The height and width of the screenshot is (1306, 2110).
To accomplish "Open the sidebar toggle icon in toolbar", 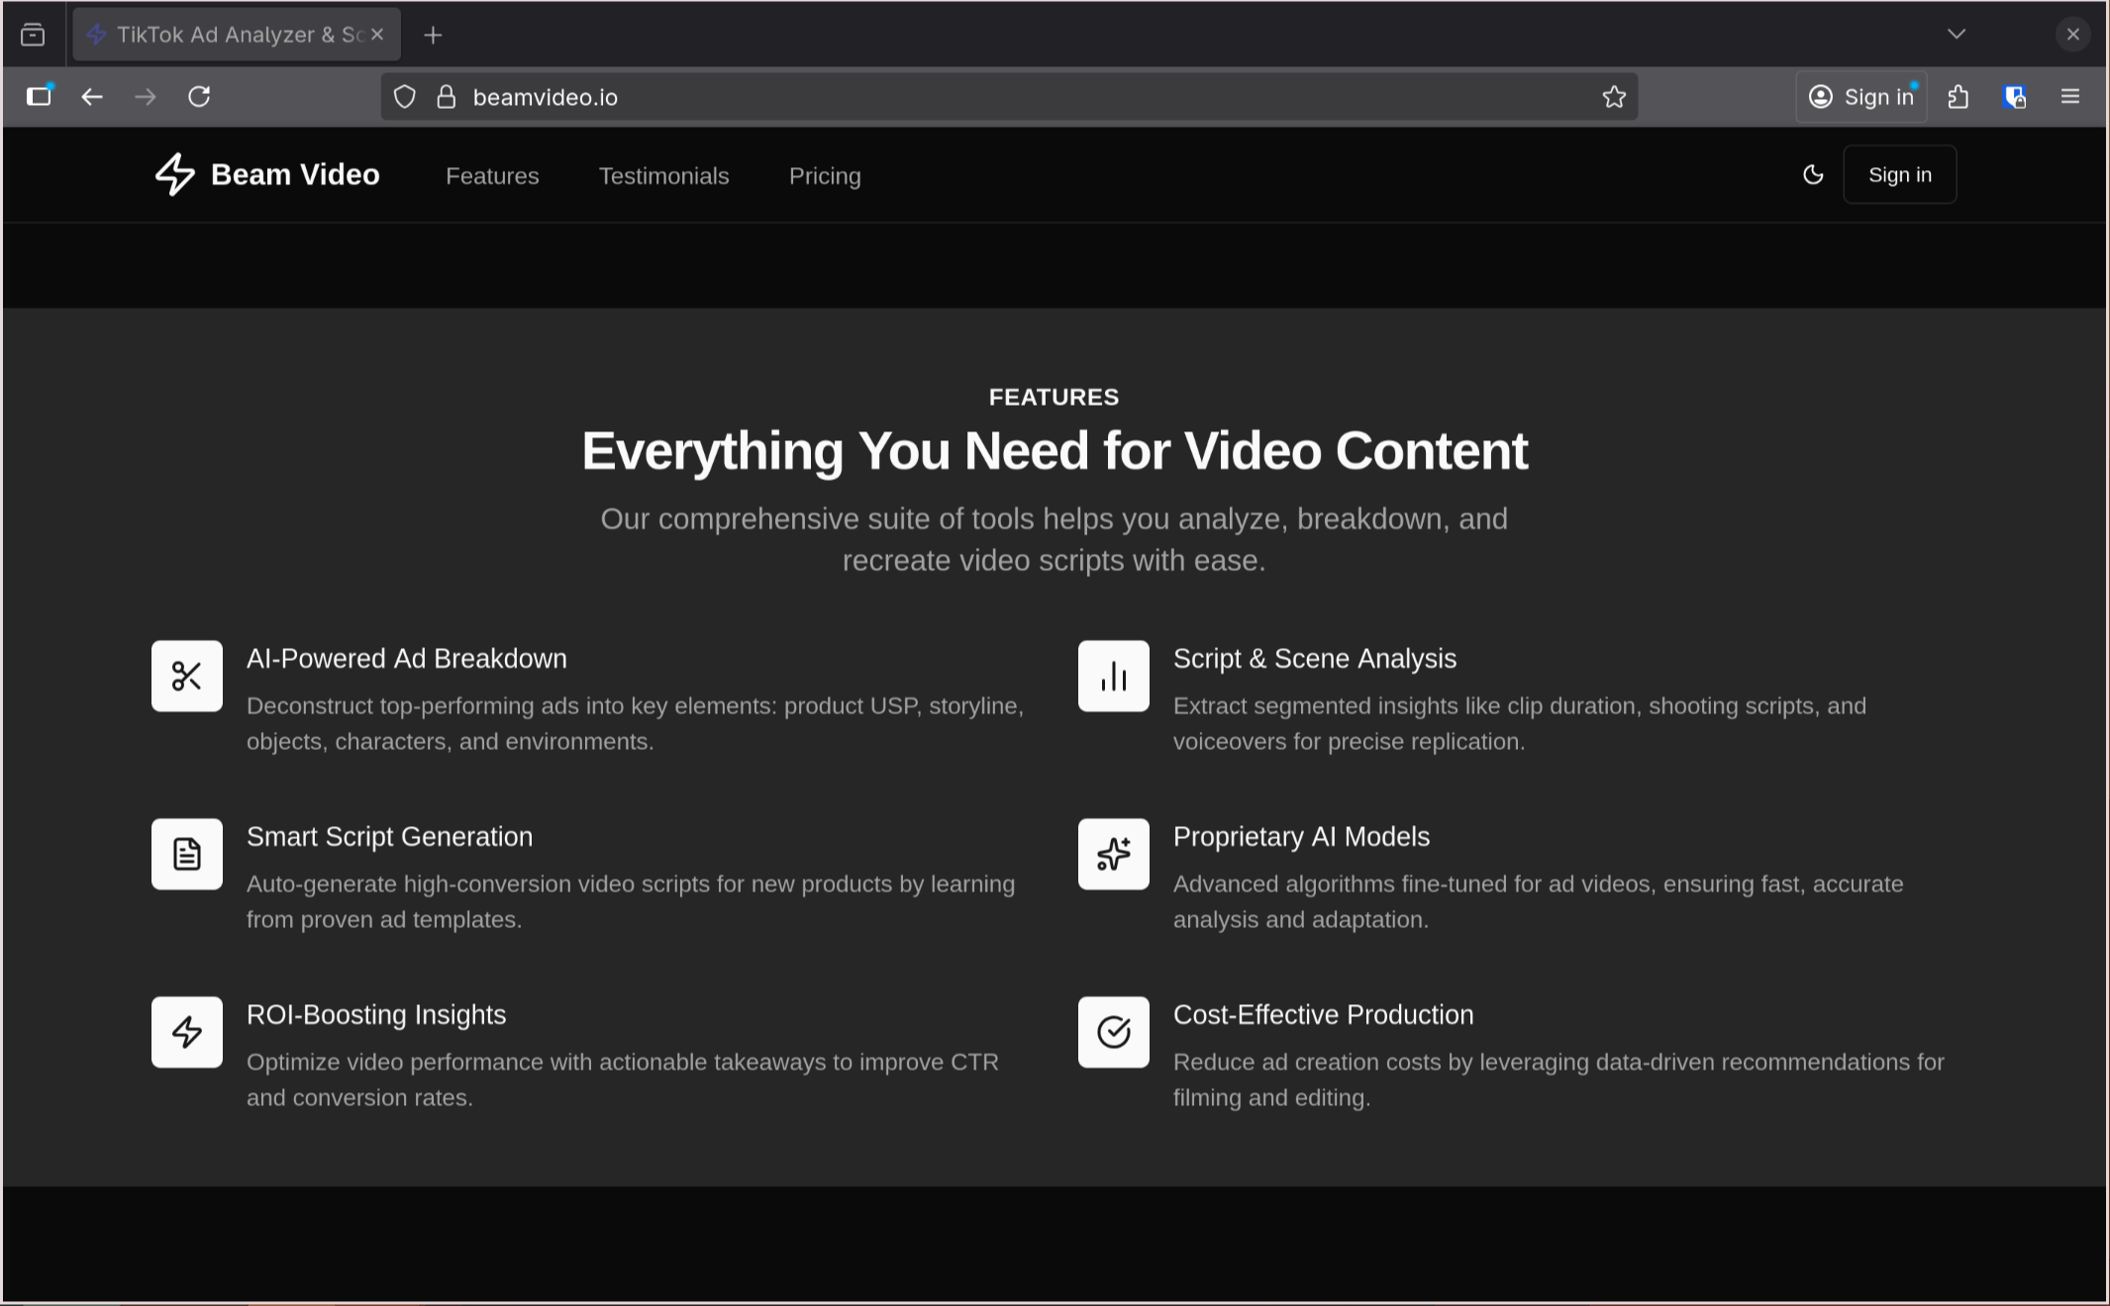I will coord(39,97).
